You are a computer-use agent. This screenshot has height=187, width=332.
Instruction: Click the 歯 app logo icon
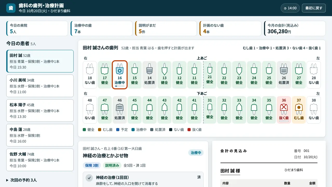click(x=11, y=8)
